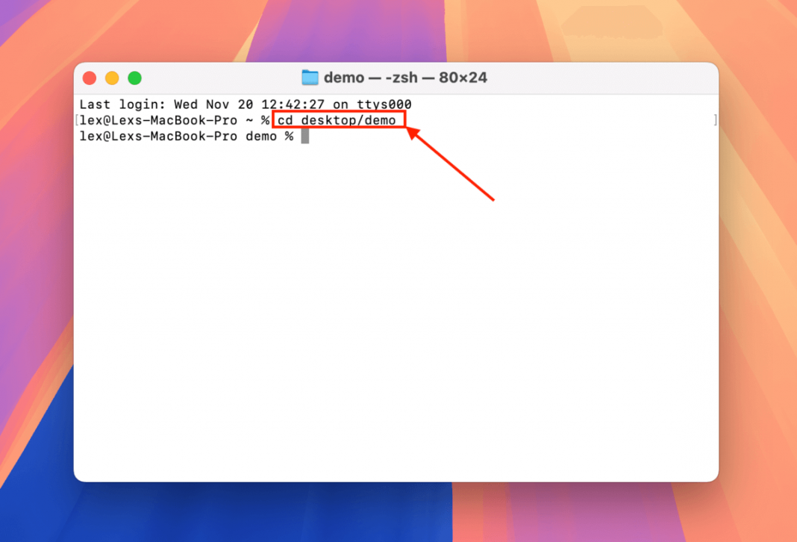Click the Last login timestamp line

tap(224, 105)
